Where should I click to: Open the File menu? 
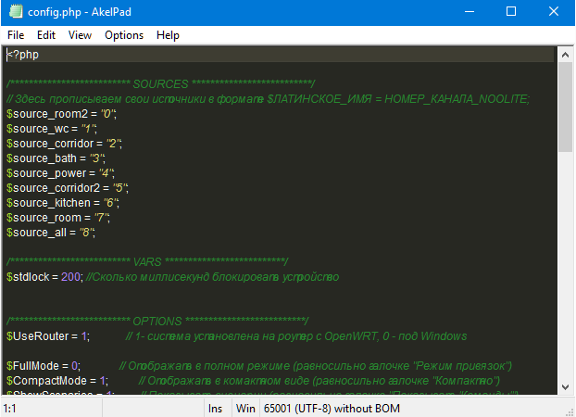16,35
